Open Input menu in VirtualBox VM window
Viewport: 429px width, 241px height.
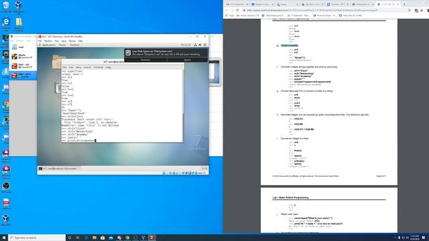(64, 41)
